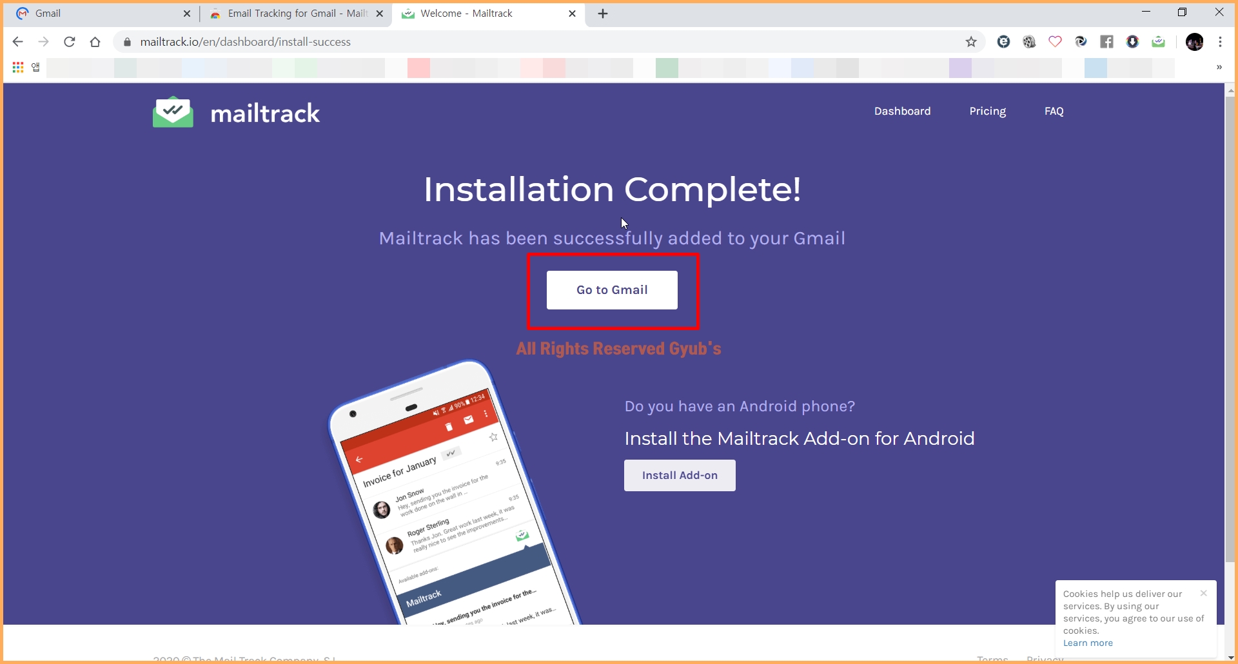
Task: Open the F-shaped extension icon
Action: click(x=1106, y=42)
